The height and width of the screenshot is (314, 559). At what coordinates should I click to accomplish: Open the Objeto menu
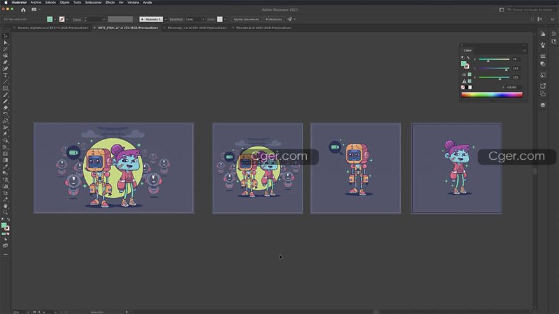click(x=65, y=3)
